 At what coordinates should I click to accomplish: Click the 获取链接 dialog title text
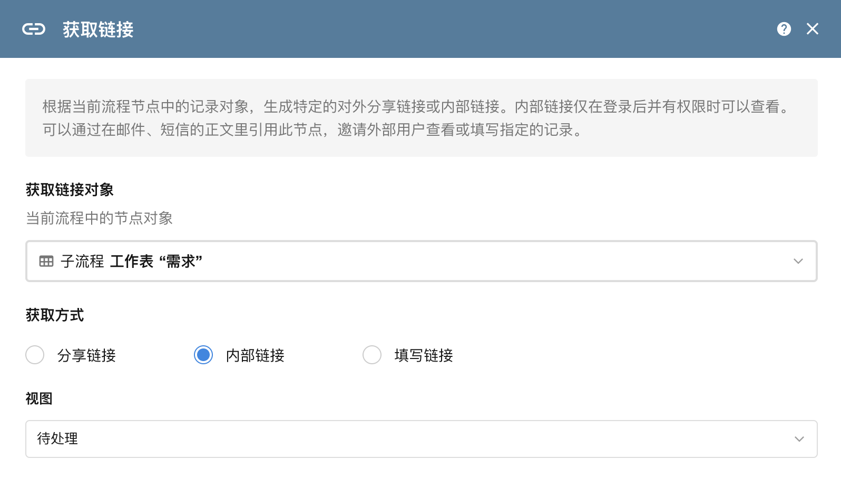[98, 29]
